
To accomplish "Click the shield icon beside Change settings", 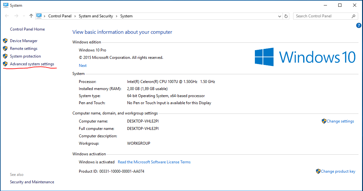I will [324, 121].
